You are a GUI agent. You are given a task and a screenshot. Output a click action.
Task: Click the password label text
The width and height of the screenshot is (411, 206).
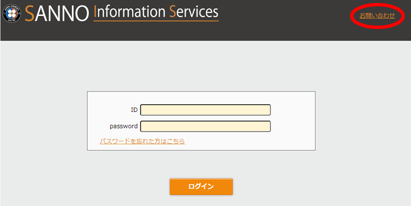(x=123, y=126)
